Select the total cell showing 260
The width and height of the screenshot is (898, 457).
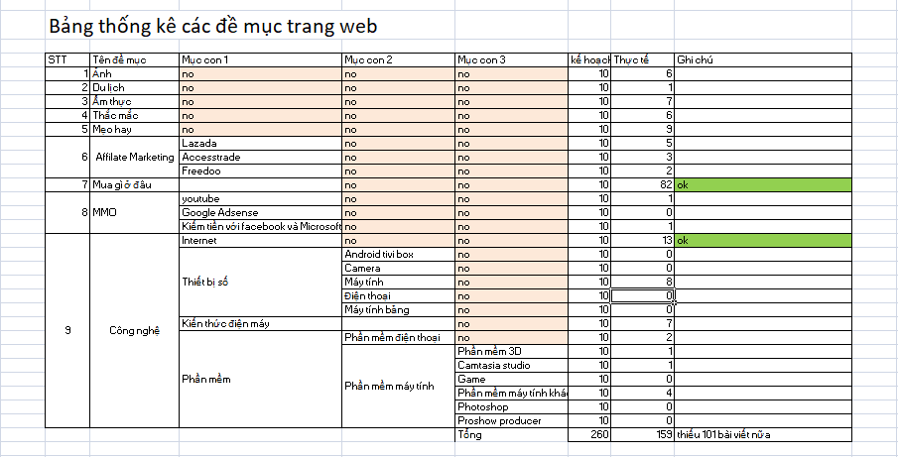pos(589,434)
